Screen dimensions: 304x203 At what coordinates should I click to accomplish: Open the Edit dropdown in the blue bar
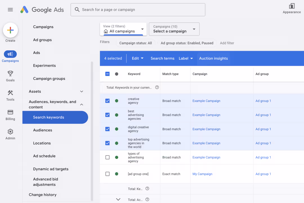coord(138,58)
